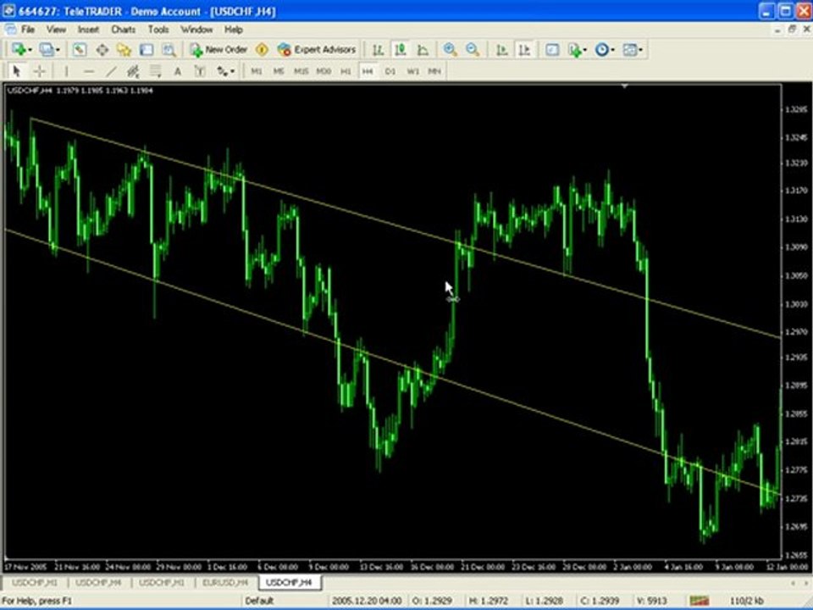Open the Market Watch window icon
This screenshot has height=610, width=813.
[80, 50]
